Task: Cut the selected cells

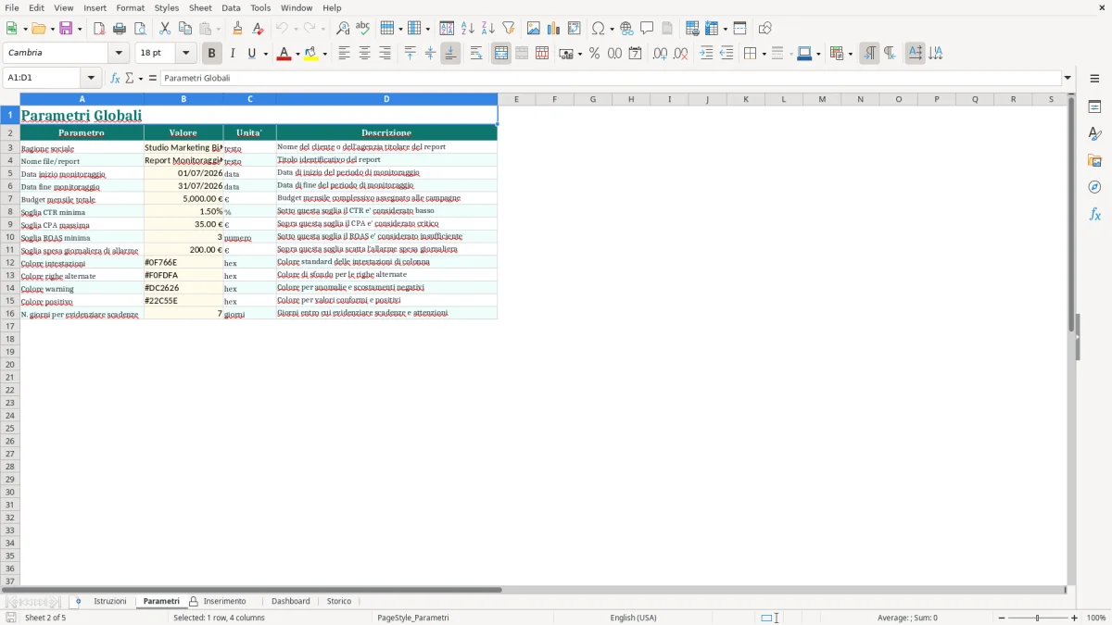Action: tap(165, 29)
